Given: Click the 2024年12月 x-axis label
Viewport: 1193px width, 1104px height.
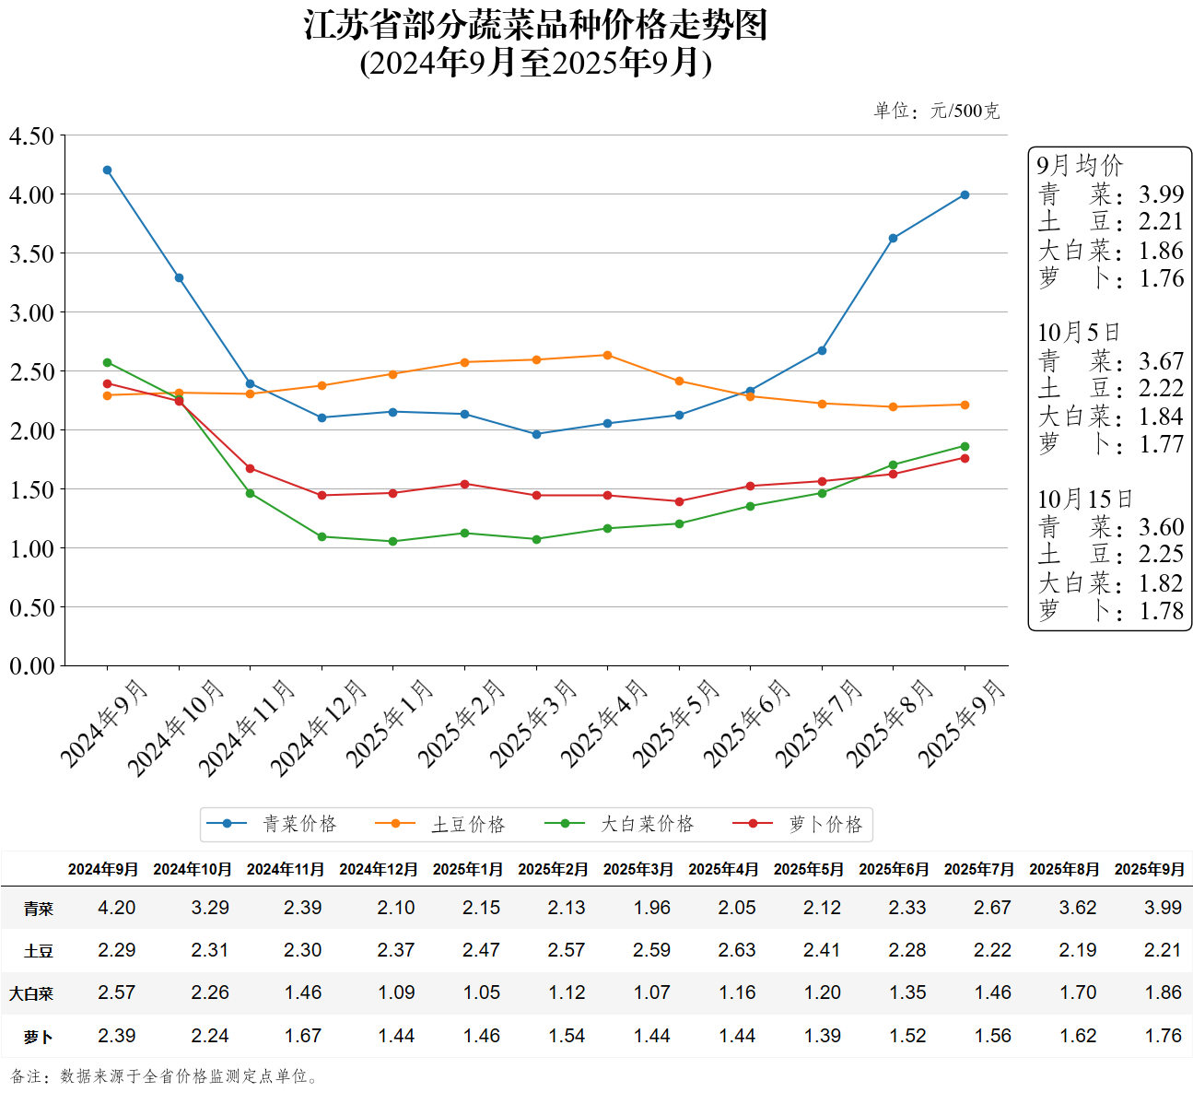Looking at the screenshot, I should [320, 726].
